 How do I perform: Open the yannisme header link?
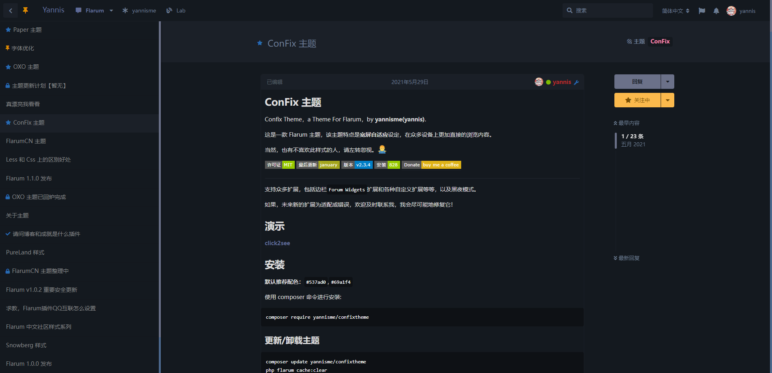point(139,10)
